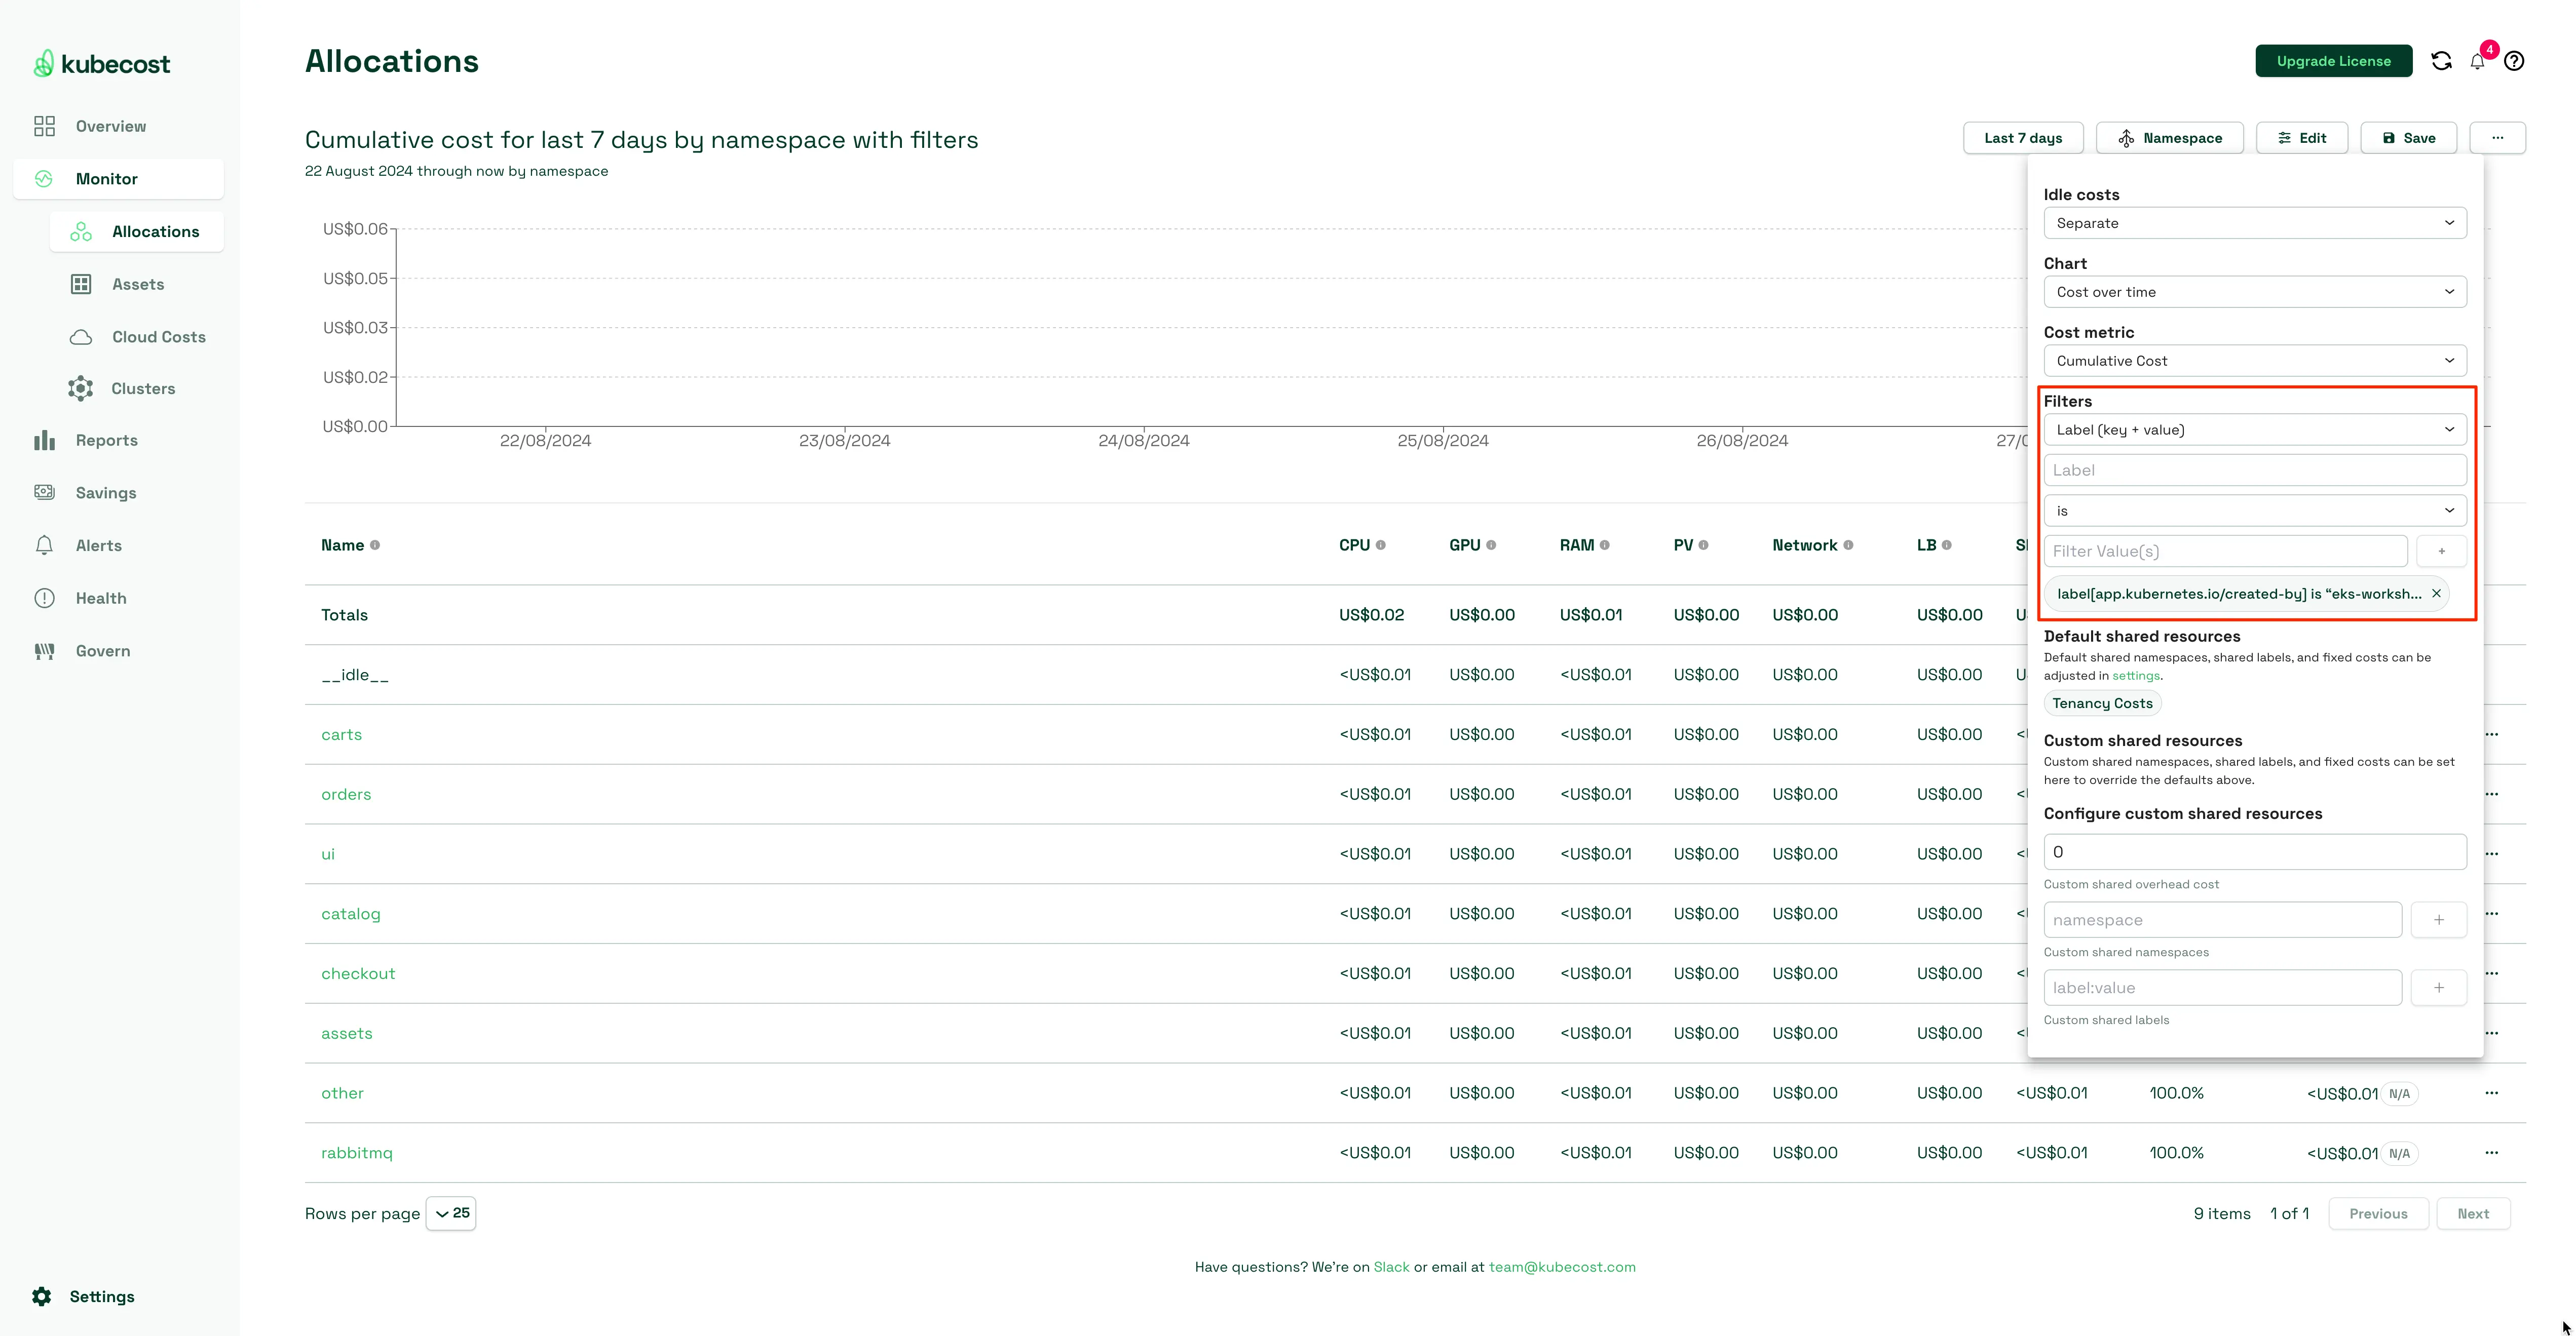The height and width of the screenshot is (1336, 2576).
Task: Open the Cost metric dropdown
Action: (x=2254, y=361)
